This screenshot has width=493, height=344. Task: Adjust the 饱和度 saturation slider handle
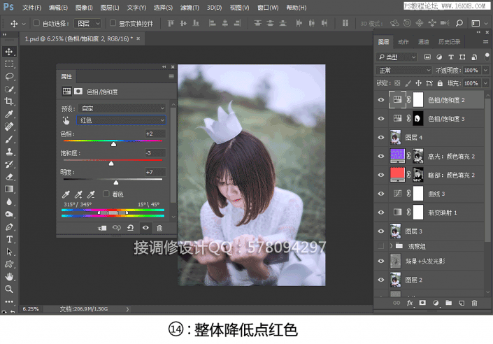click(111, 164)
